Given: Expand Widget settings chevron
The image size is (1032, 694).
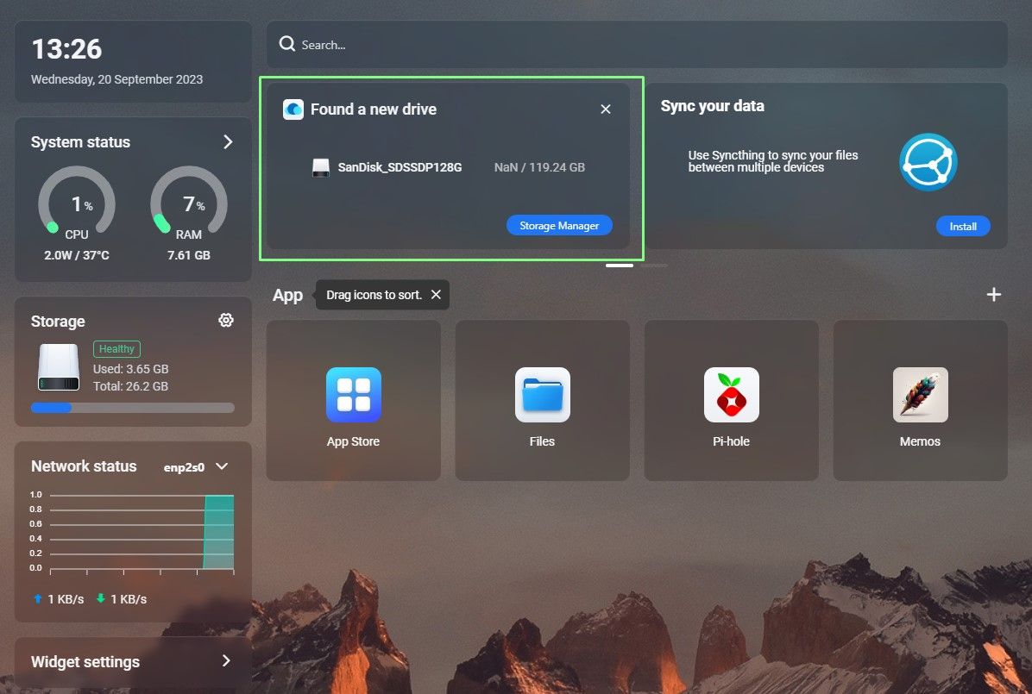Looking at the screenshot, I should pyautogui.click(x=226, y=660).
